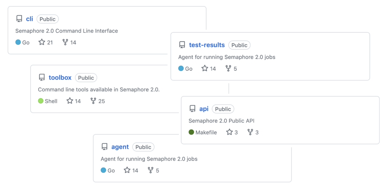Click the fork icon in test-results card

coord(228,68)
